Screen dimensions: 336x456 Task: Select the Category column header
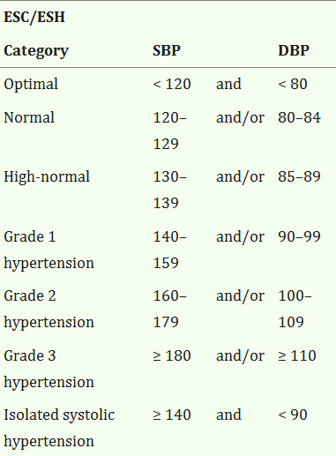pyautogui.click(x=36, y=51)
